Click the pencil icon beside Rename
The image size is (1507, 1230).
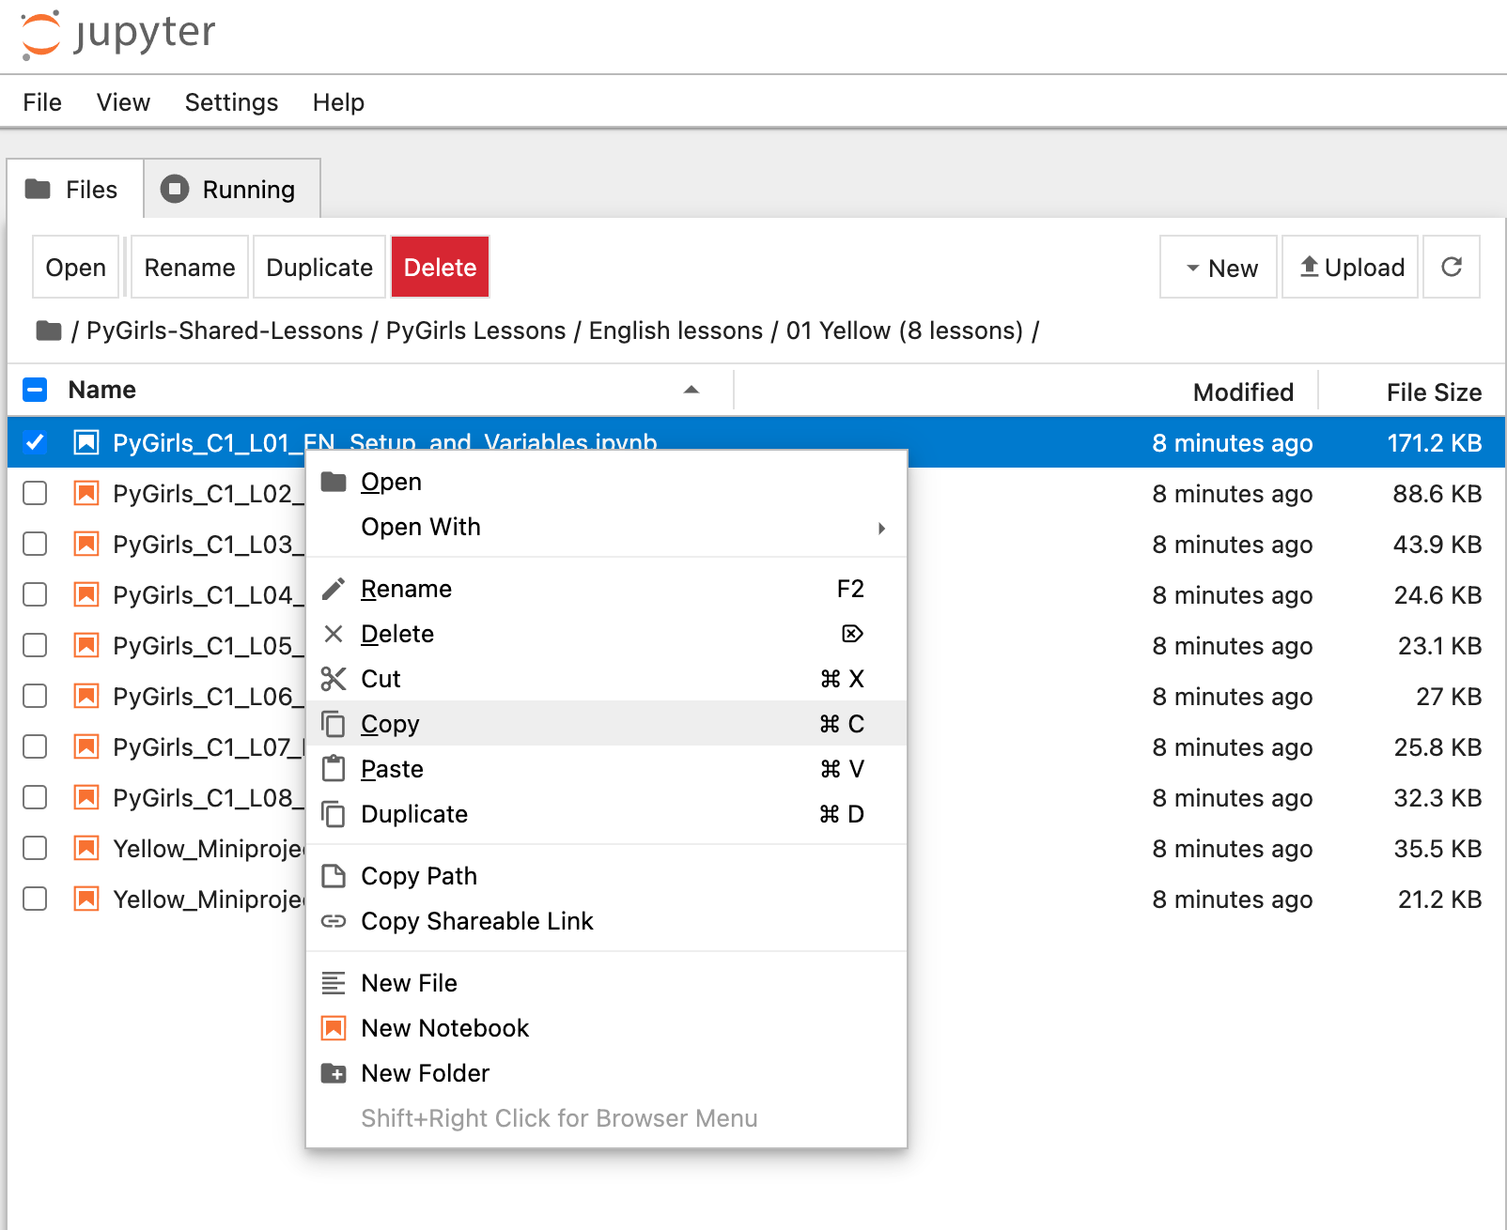click(334, 589)
